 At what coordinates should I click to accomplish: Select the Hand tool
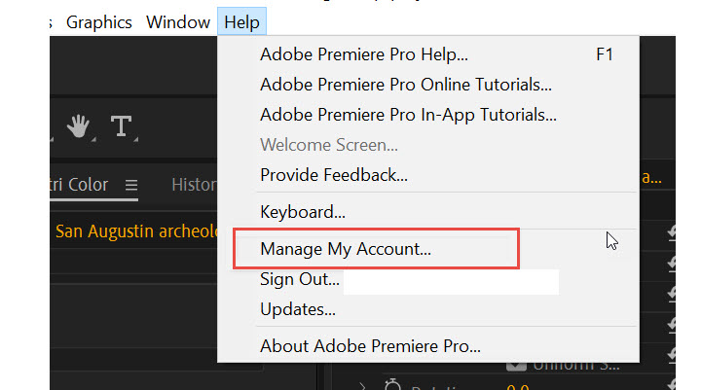pos(77,125)
